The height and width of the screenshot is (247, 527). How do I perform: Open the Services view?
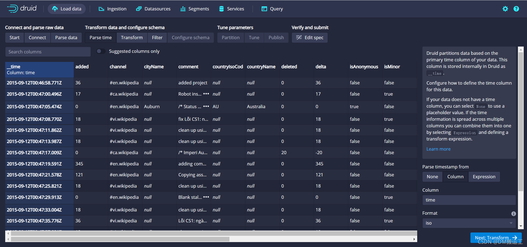pyautogui.click(x=232, y=9)
